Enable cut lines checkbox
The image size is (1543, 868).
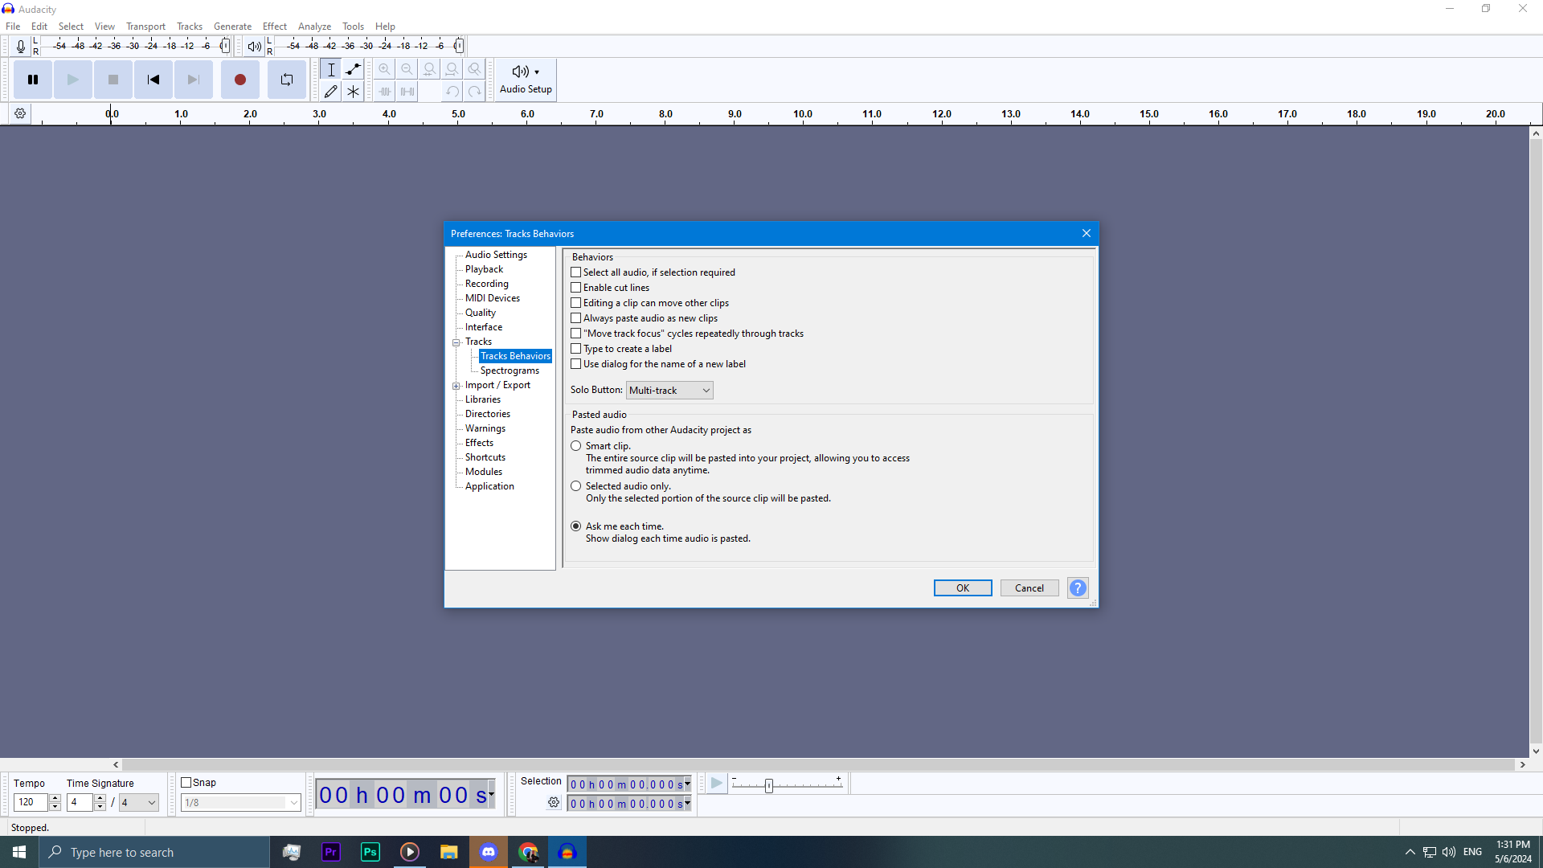point(576,288)
